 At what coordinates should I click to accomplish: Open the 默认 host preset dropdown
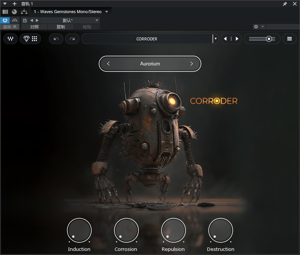point(70,20)
